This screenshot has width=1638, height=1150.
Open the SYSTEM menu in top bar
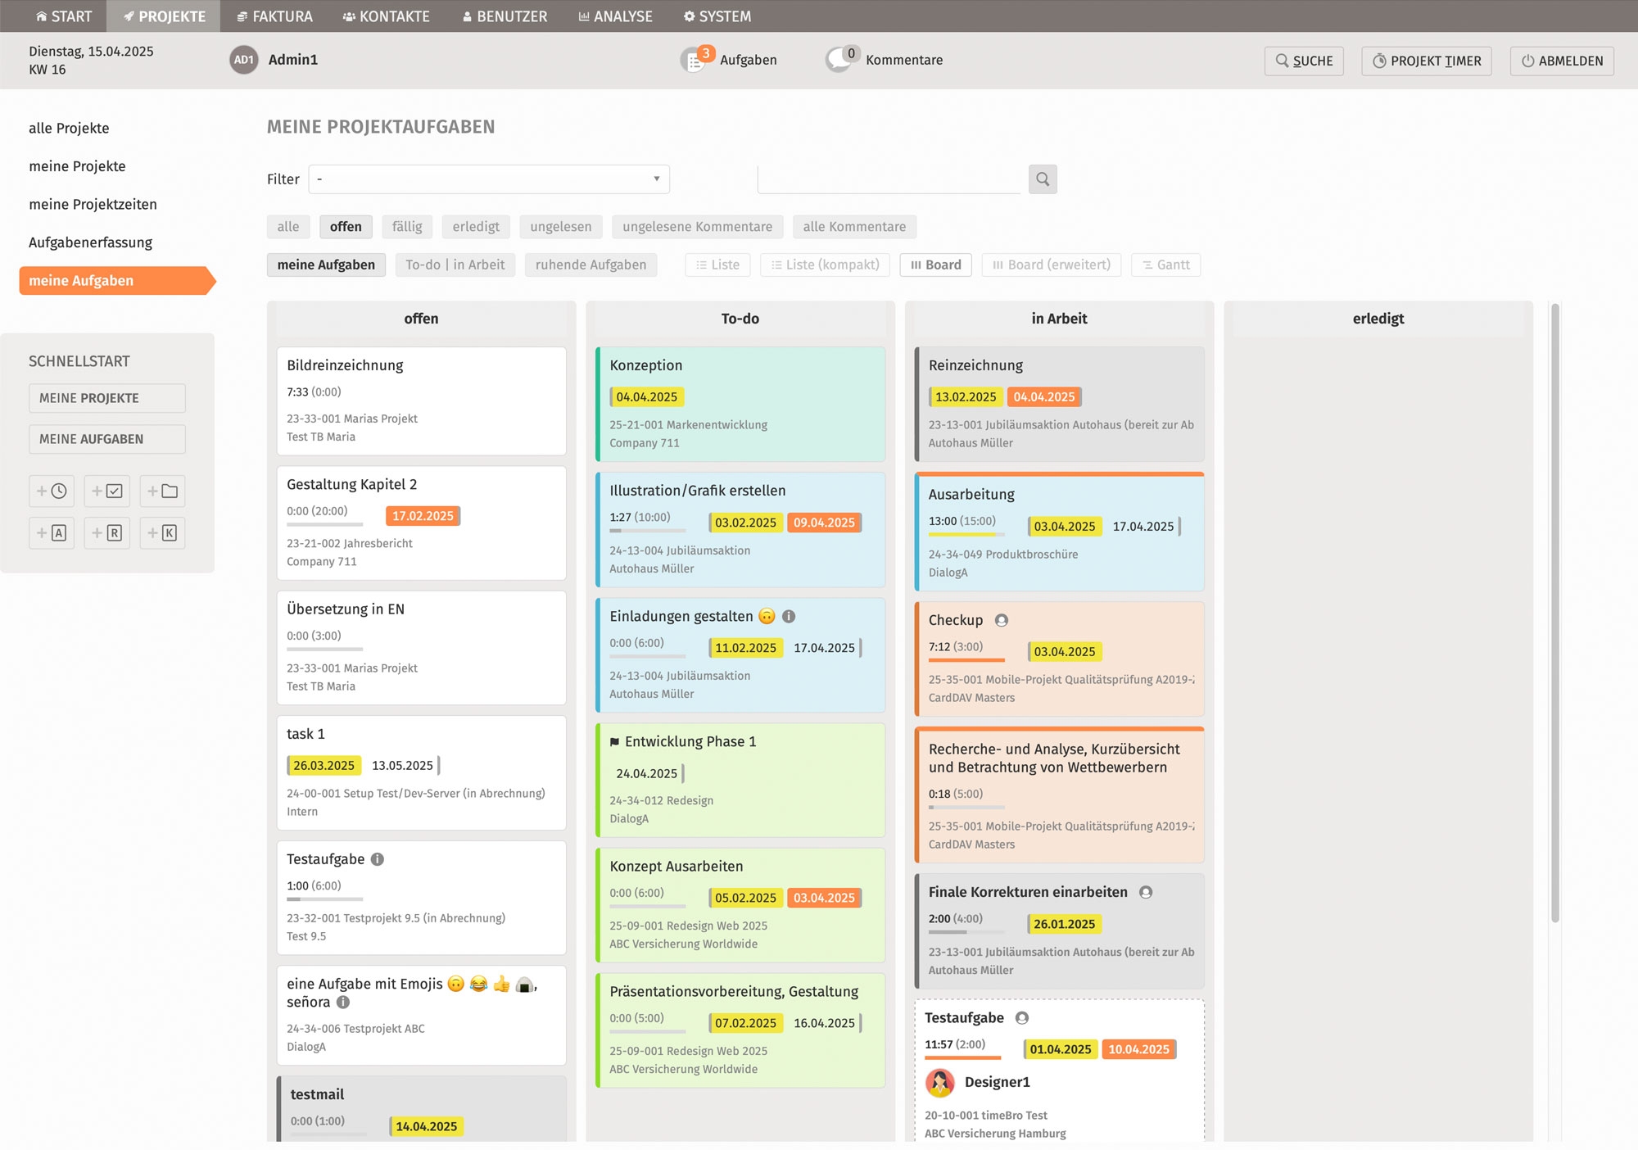[717, 16]
